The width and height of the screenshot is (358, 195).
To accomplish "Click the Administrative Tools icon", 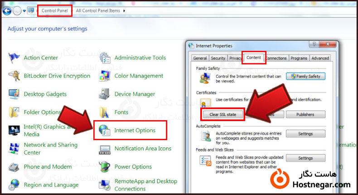I will pos(105,58).
